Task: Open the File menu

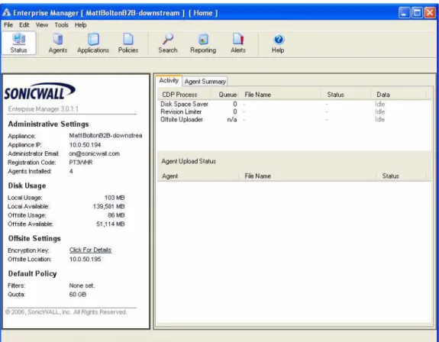Action: click(x=8, y=25)
